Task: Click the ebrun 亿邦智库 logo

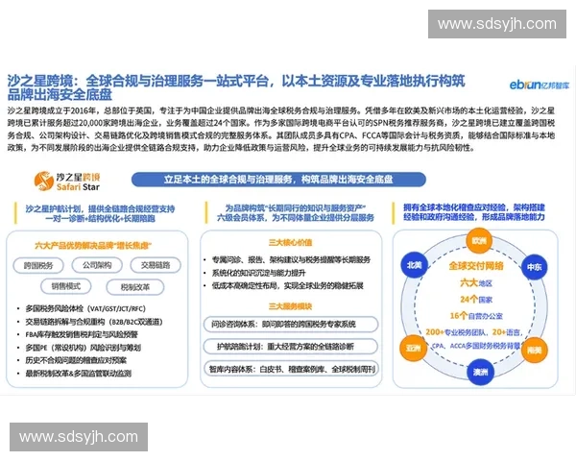Action: 540,85
